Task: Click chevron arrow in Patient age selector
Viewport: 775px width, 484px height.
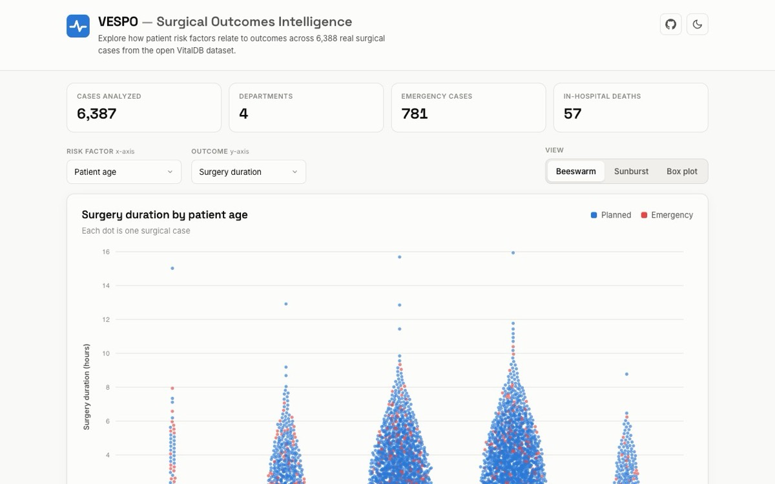Action: coord(170,172)
